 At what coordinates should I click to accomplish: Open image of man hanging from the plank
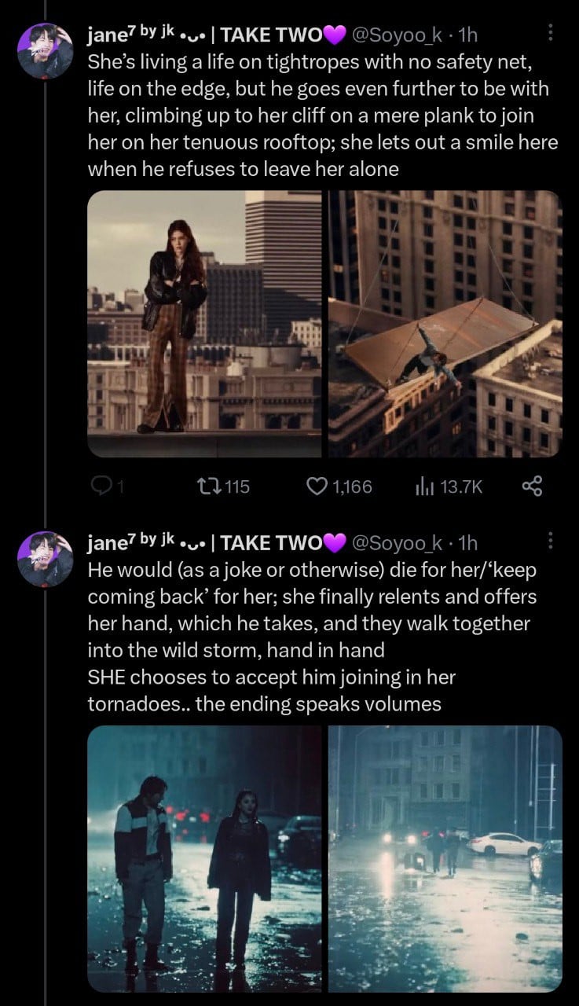pos(445,324)
